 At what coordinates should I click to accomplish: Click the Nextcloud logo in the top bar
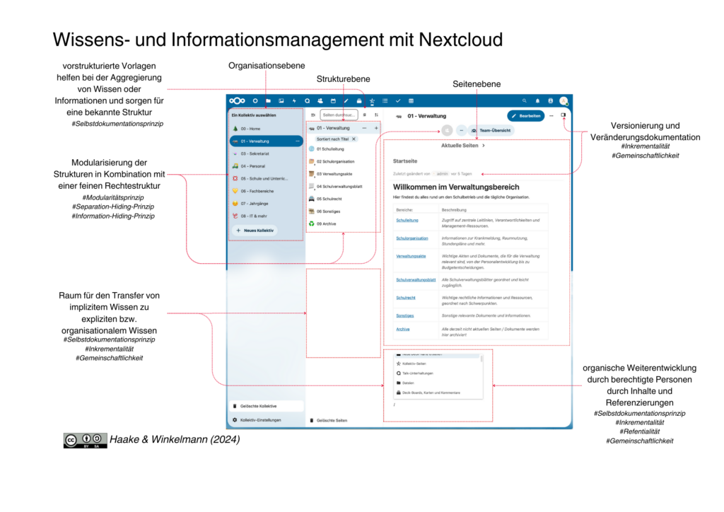click(238, 100)
